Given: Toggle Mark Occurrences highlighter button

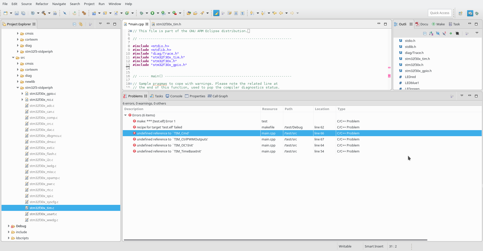Looking at the screenshot, I should tap(216, 13).
